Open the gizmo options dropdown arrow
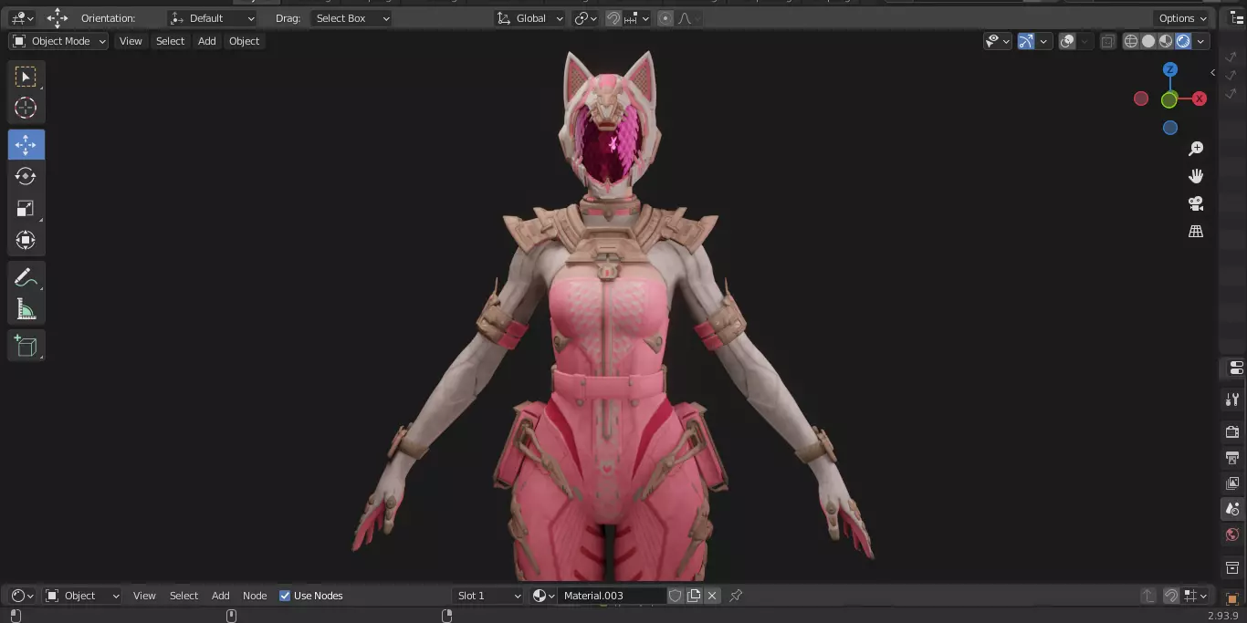This screenshot has height=623, width=1247. [x=1043, y=41]
